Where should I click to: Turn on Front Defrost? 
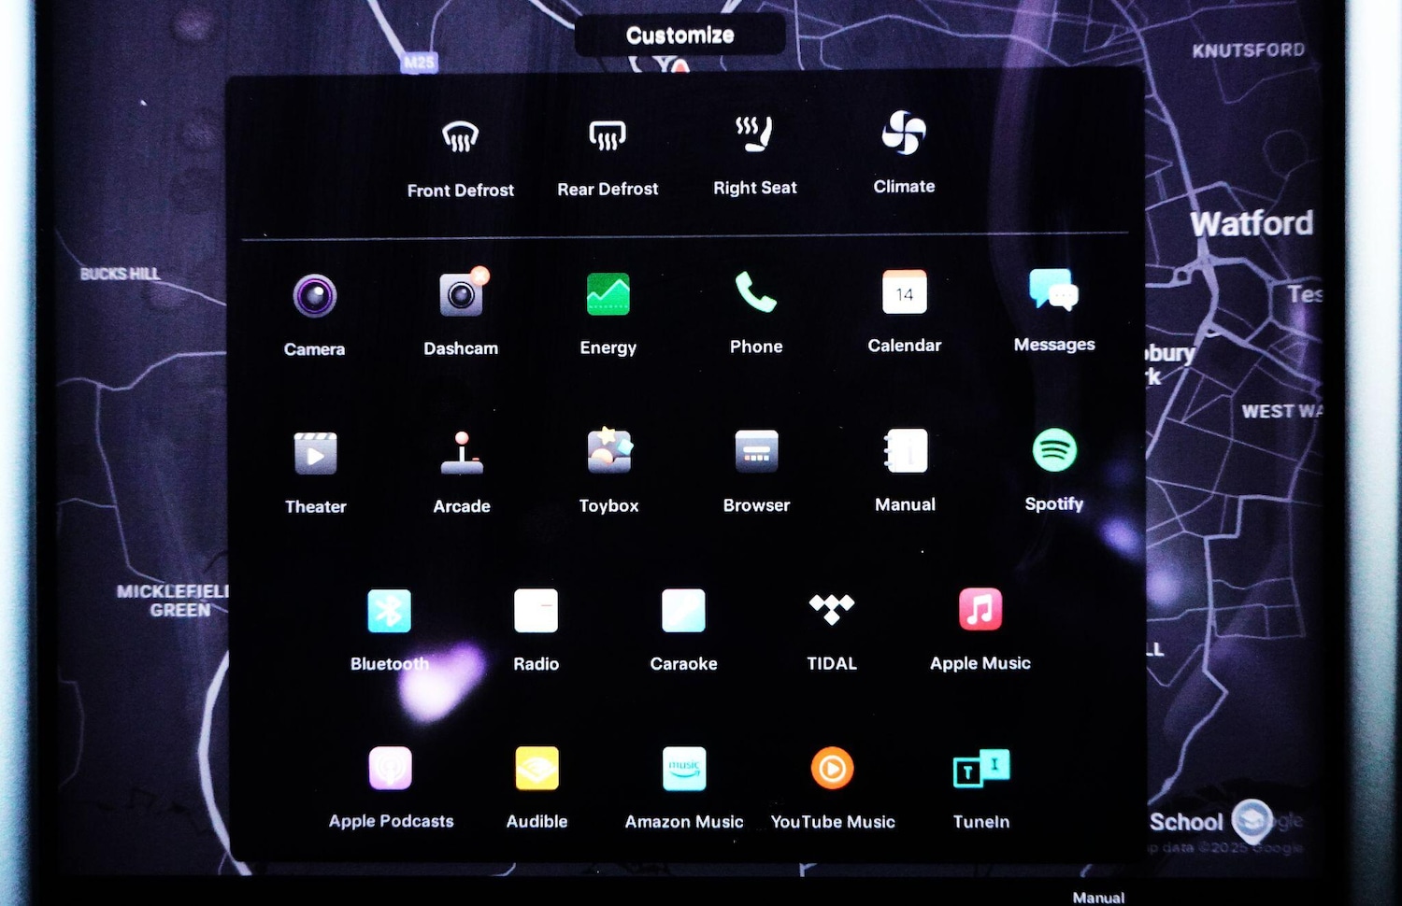click(460, 139)
